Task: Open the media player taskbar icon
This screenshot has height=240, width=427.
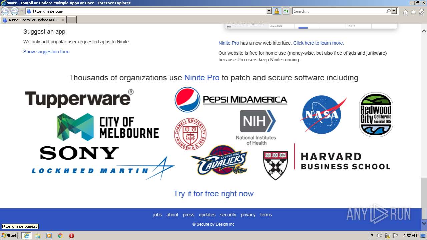Action: pyautogui.click(x=49, y=236)
